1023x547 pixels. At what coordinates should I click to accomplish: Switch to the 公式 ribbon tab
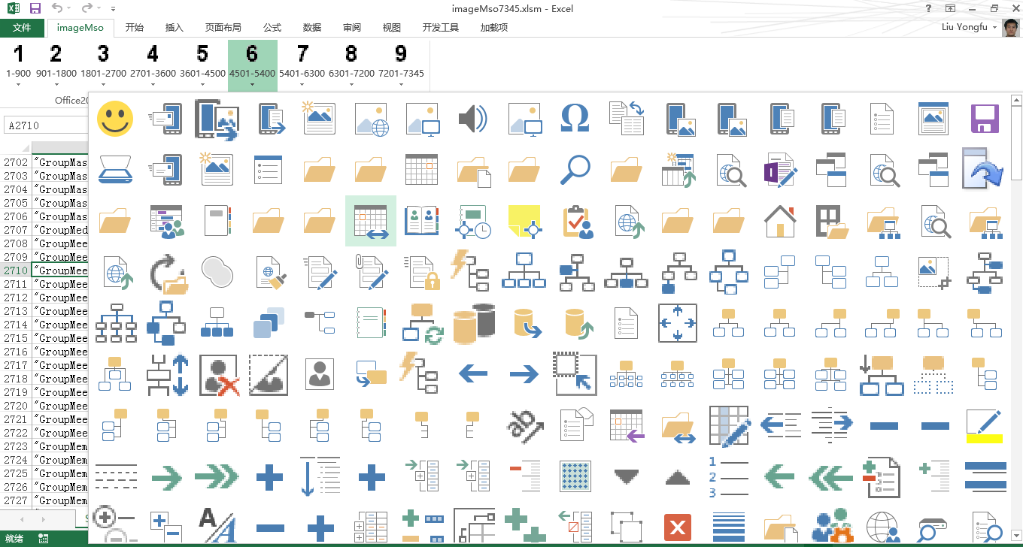click(x=272, y=27)
